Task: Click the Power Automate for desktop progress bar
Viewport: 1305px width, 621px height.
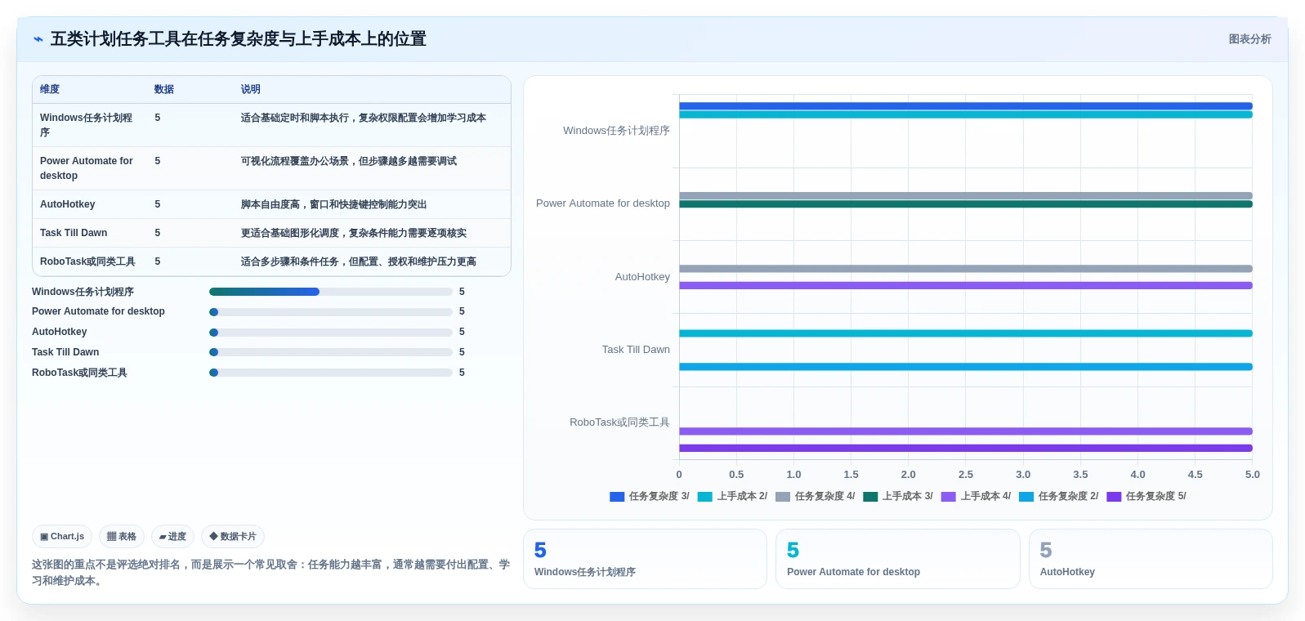Action: pyautogui.click(x=331, y=312)
